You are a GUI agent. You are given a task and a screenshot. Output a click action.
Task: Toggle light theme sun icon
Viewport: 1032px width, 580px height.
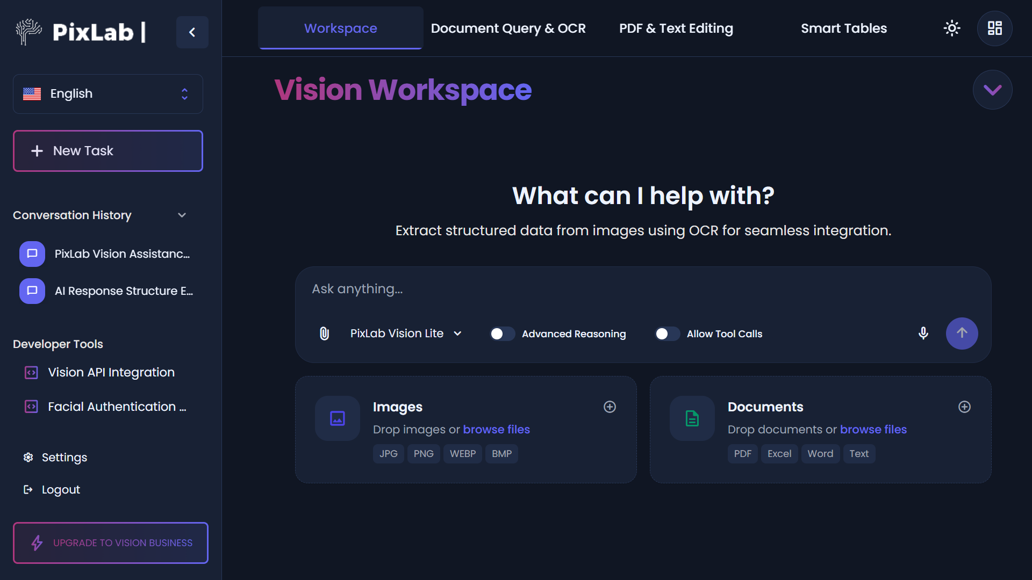point(952,28)
